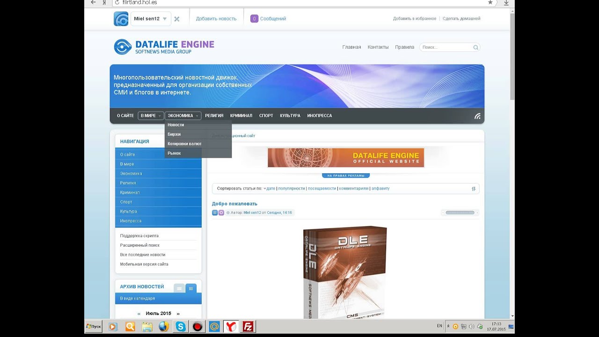Click the Добавить новость link

coord(216,19)
